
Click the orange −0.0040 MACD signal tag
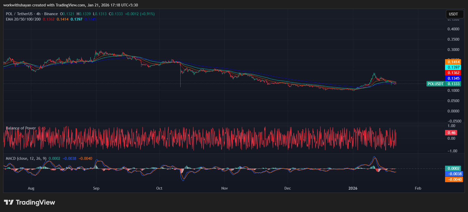[x=454, y=180]
